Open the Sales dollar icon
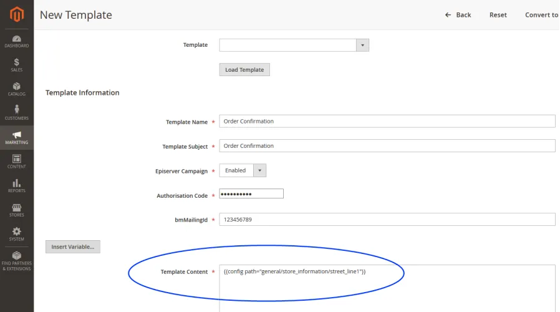The width and height of the screenshot is (560, 312). coord(16,62)
